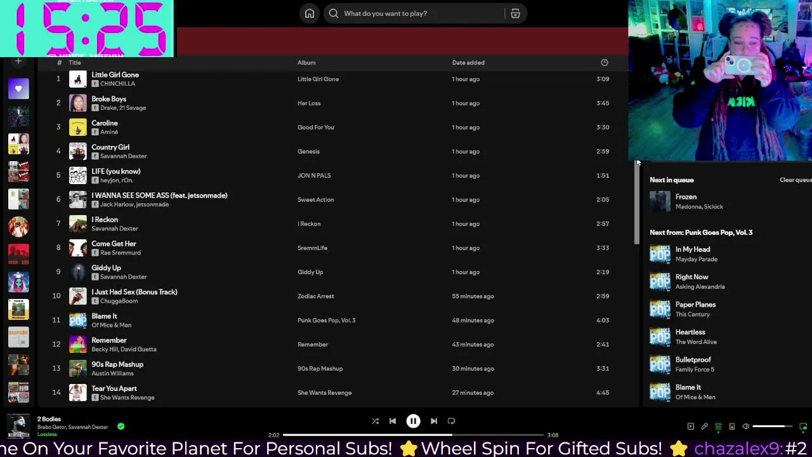Mute the volume with the speaker icon
The image size is (812, 457).
[x=746, y=427]
